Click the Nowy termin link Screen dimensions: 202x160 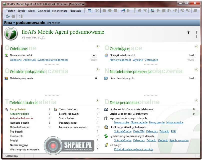click(x=157, y=123)
